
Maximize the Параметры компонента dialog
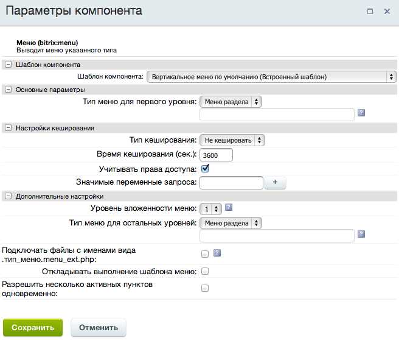(370, 11)
